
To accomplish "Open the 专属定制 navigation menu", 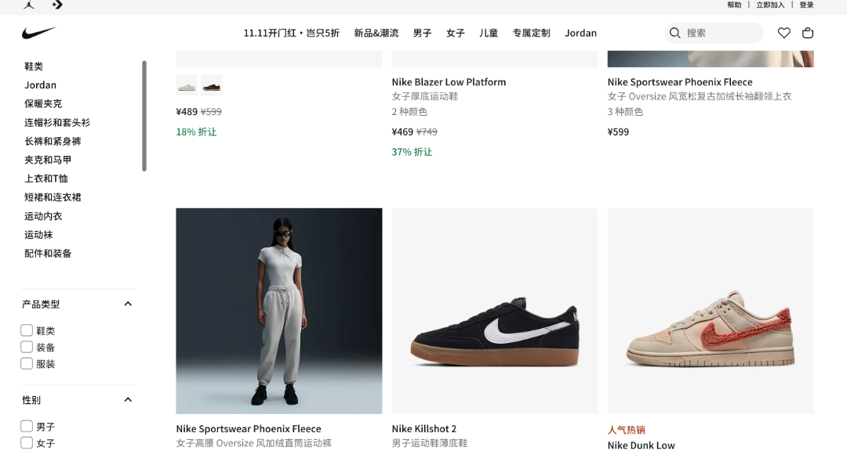I will click(x=531, y=33).
